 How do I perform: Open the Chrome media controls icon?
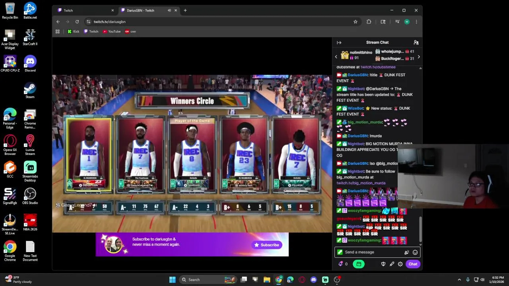[396, 22]
